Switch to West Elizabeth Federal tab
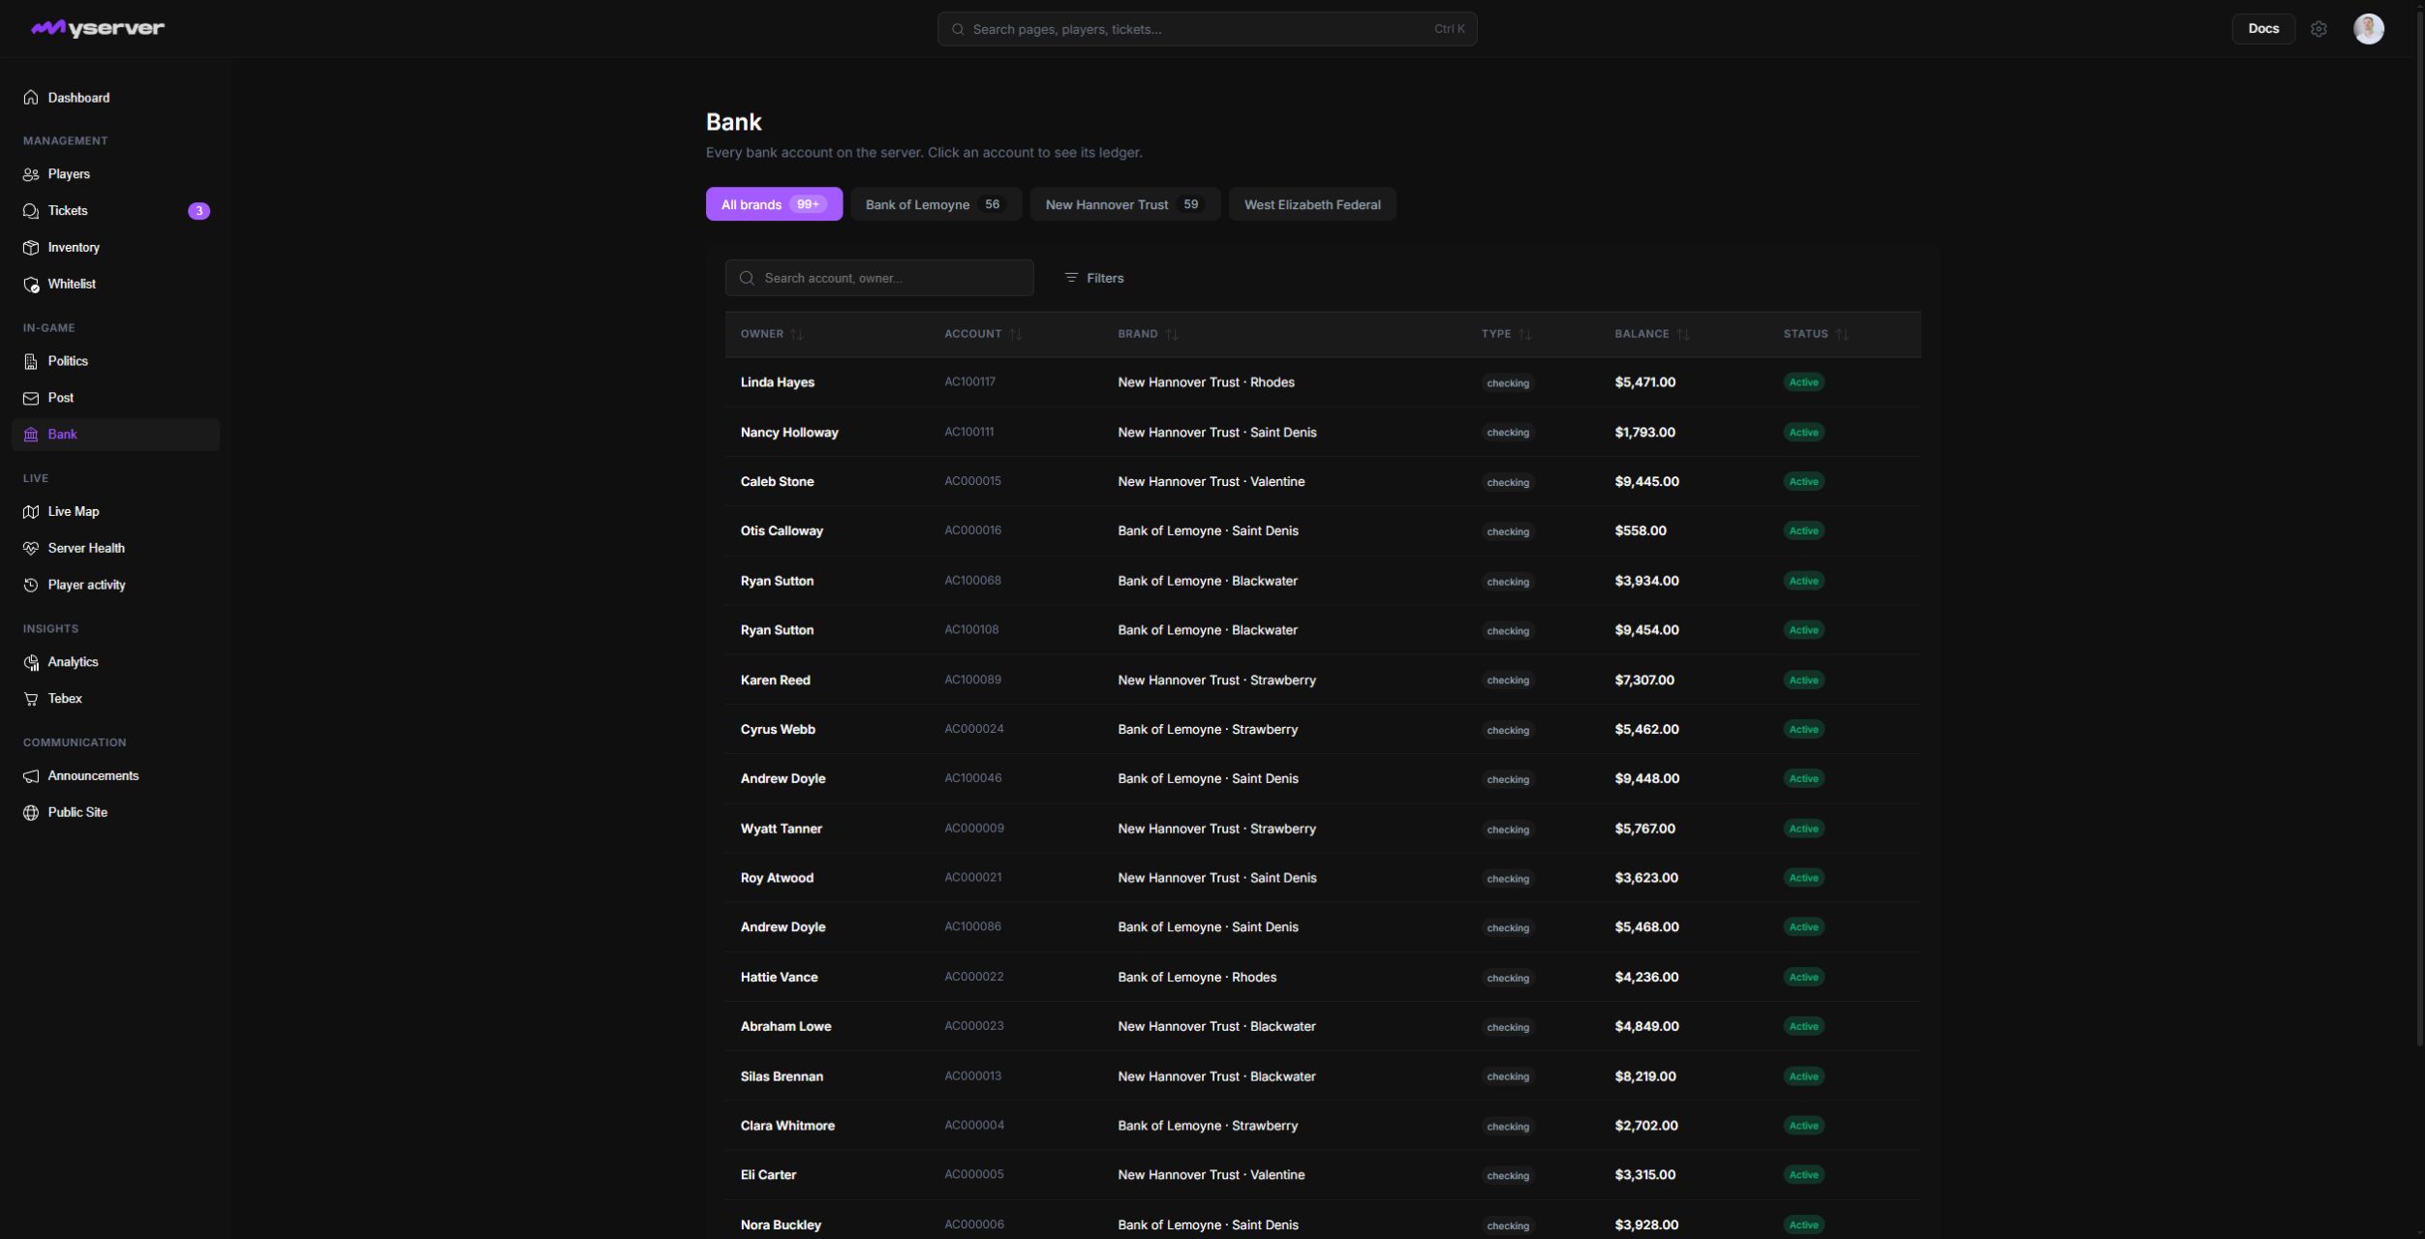This screenshot has height=1239, width=2425. pos(1312,204)
